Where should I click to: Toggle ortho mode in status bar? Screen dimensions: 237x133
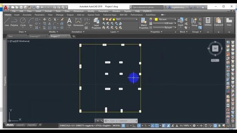pyautogui.click(x=134, y=126)
